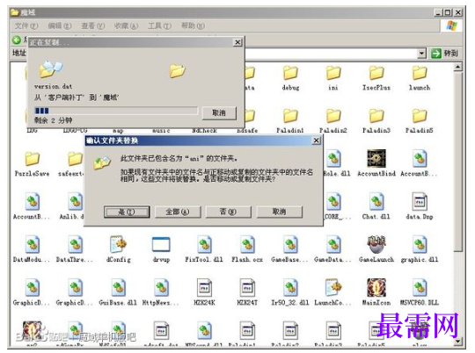
Task: Select the CORE_... dll file
Action: pos(333,201)
